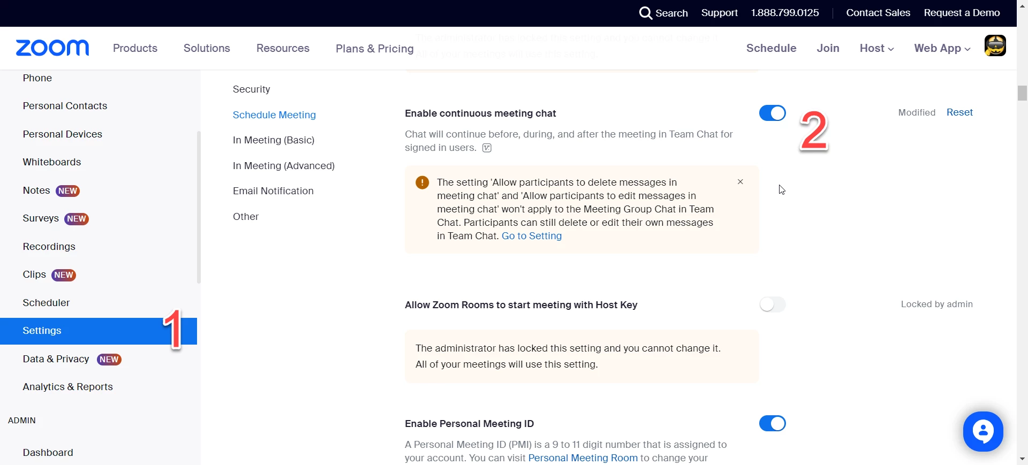Click the sidebar scrollbar thumb
The width and height of the screenshot is (1028, 465).
(199, 207)
